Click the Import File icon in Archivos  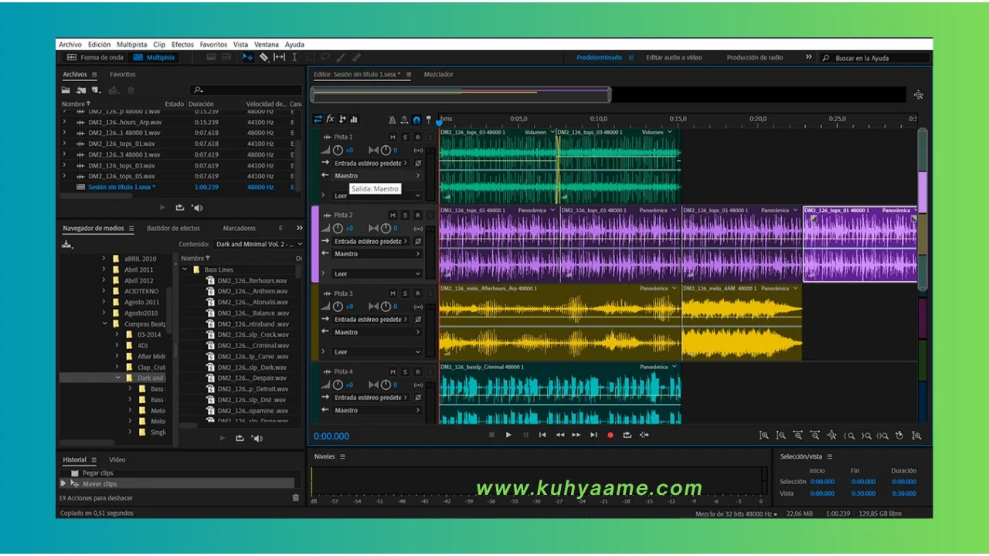81,90
